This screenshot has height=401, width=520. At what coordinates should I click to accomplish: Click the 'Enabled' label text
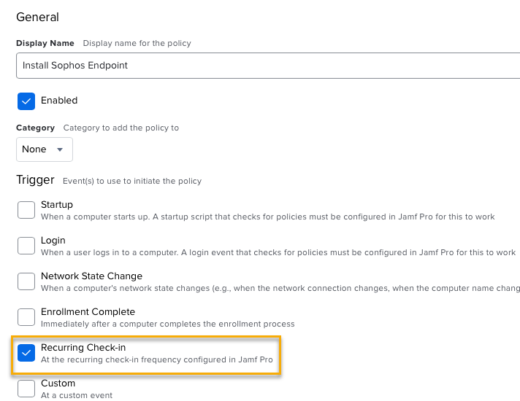coord(59,101)
